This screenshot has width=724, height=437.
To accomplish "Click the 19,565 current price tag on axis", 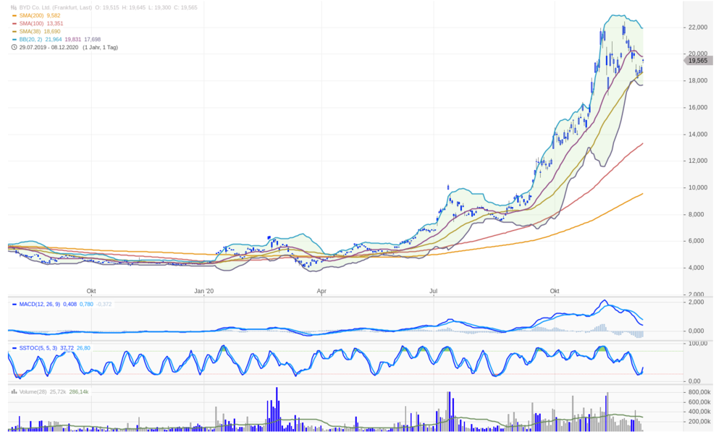I will pos(698,61).
